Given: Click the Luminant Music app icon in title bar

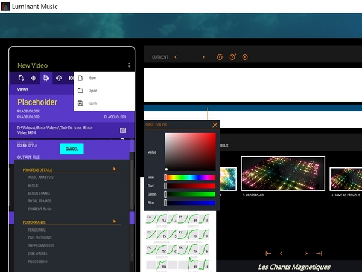Looking at the screenshot, I should [x=5, y=6].
